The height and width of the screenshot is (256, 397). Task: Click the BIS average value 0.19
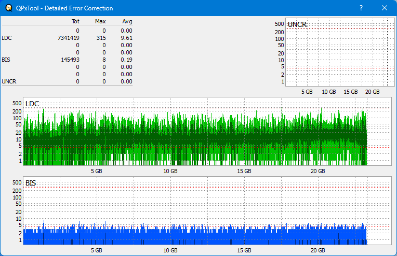(x=127, y=60)
